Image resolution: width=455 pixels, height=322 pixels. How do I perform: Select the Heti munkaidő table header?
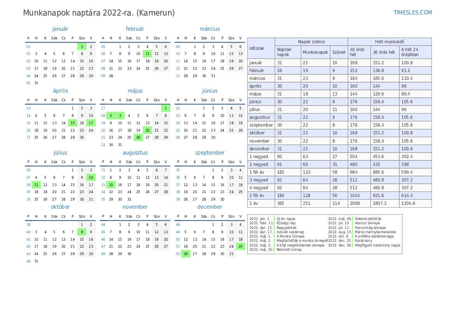389,42
